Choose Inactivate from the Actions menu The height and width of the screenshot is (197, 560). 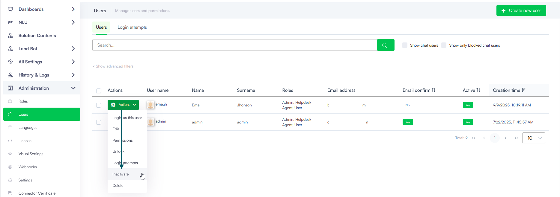pyautogui.click(x=121, y=174)
